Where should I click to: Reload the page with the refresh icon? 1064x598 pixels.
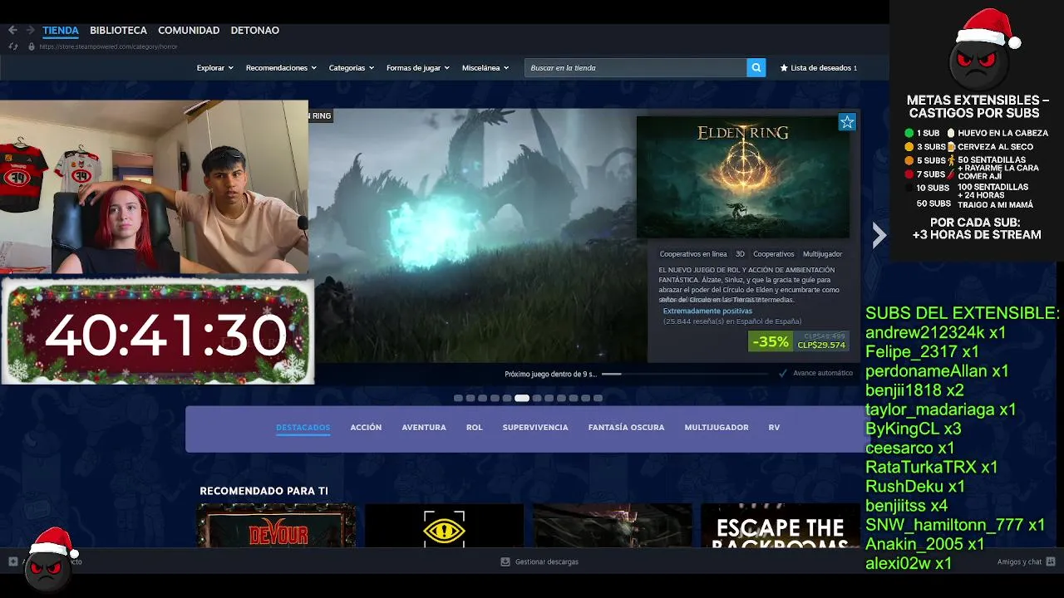pyautogui.click(x=12, y=47)
